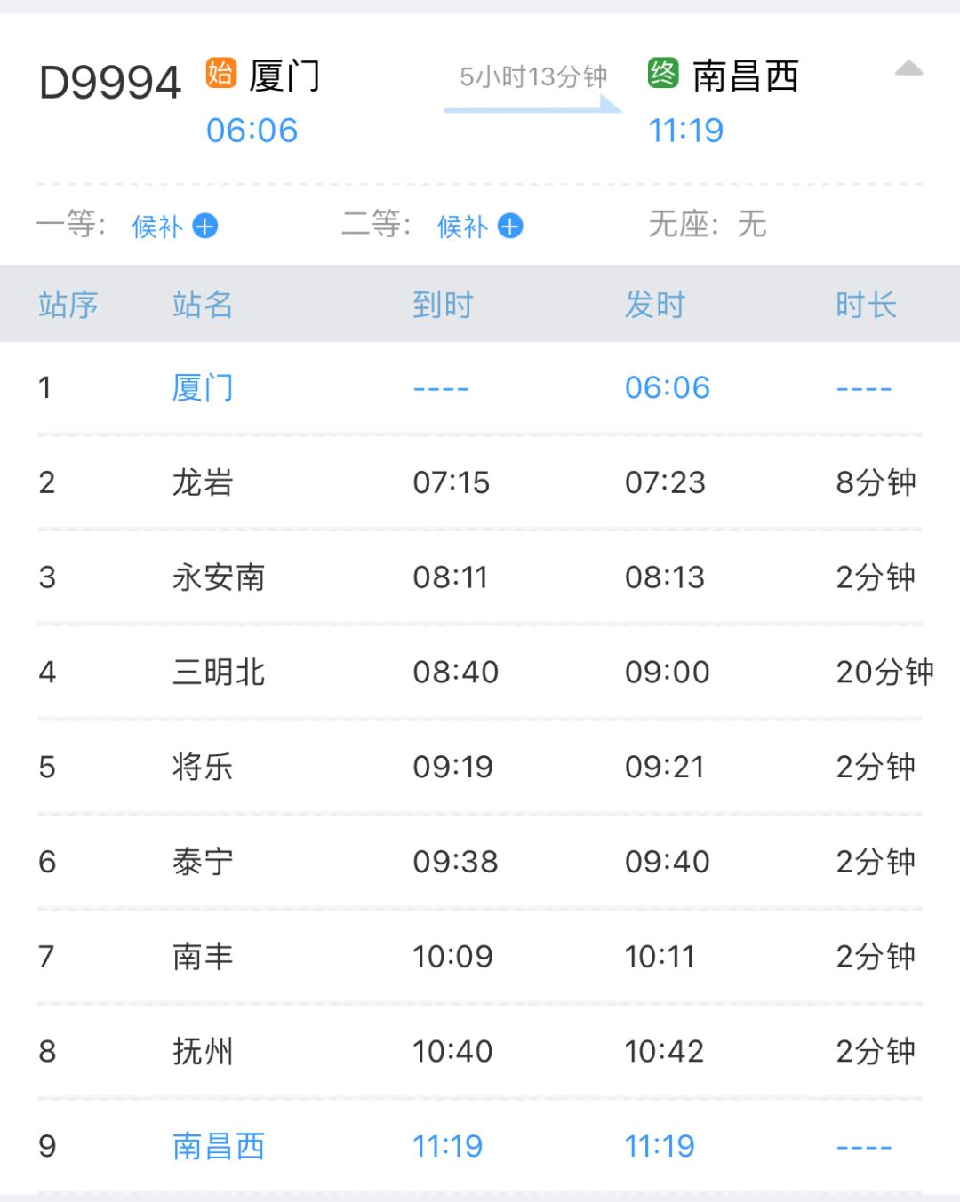This screenshot has width=960, height=1202.
Task: Tap the plus icon for second class waitlist
Action: tap(510, 227)
